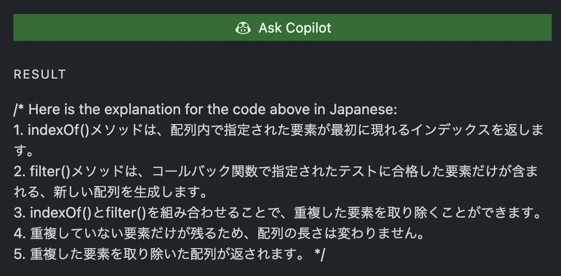The height and width of the screenshot is (276, 561).
Task: Click the item 4 line starting "重複していない"
Action: (x=219, y=234)
